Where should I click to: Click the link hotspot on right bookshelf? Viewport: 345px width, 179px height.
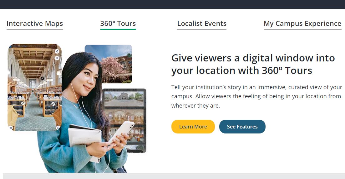pyautogui.click(x=53, y=104)
